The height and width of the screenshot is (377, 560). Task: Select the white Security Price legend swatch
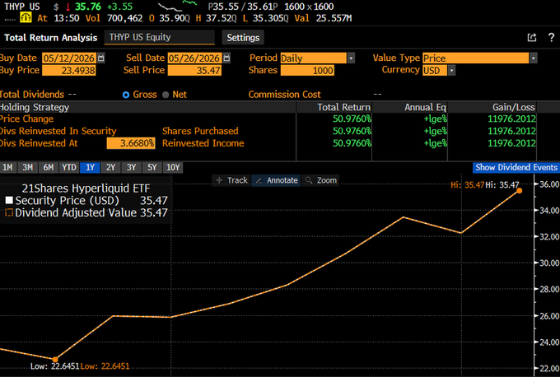(x=9, y=200)
